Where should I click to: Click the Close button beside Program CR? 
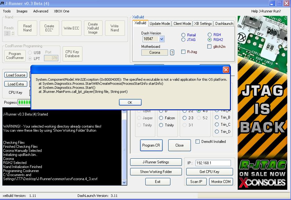tap(179, 145)
